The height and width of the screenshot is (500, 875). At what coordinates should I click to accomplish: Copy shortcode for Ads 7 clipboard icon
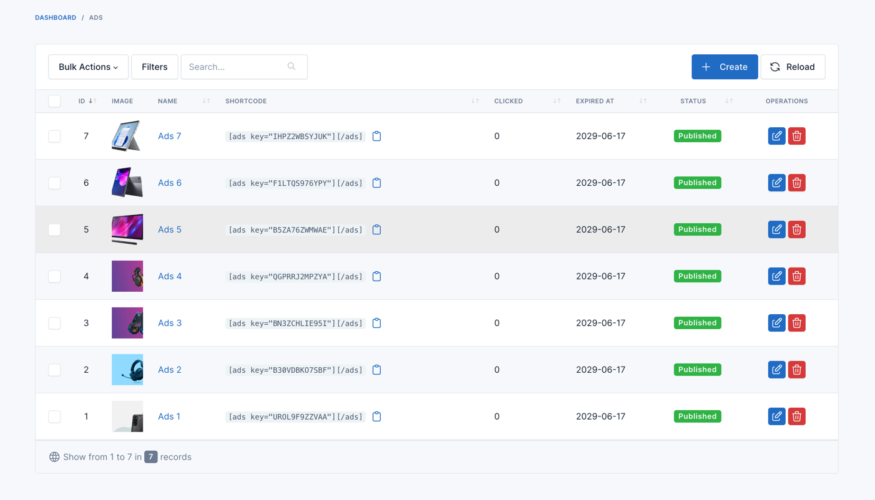click(376, 136)
